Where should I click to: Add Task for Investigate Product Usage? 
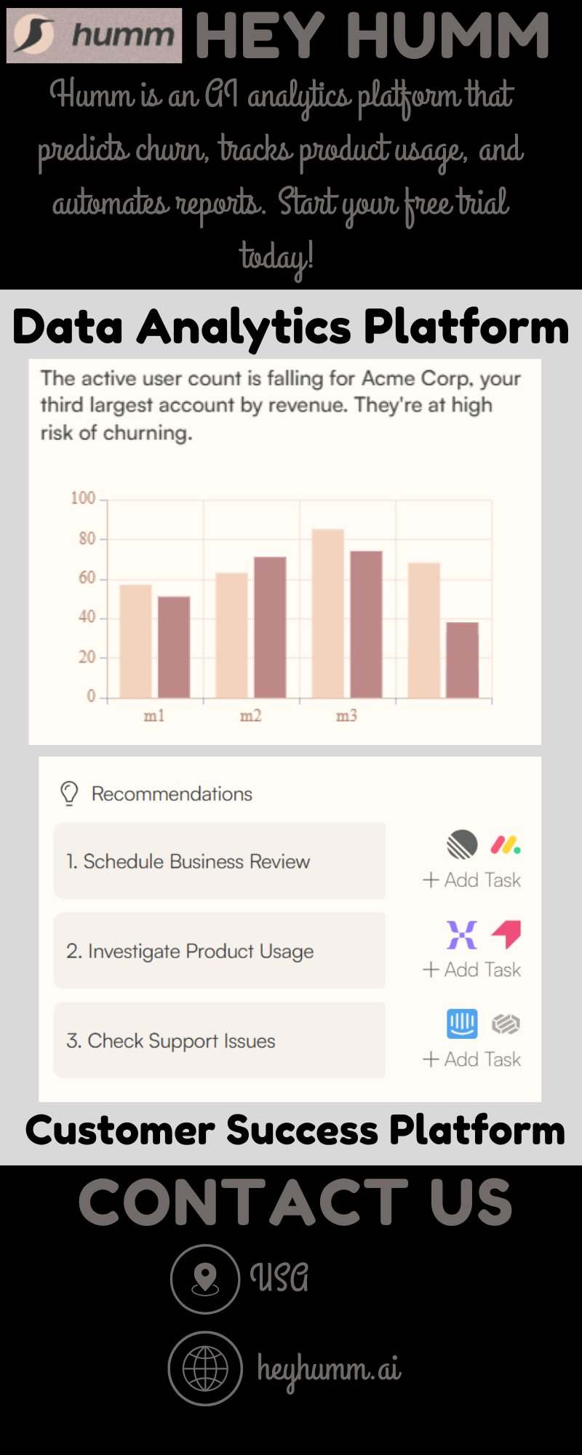472,970
